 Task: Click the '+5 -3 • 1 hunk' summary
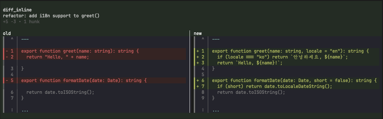tap(21, 22)
